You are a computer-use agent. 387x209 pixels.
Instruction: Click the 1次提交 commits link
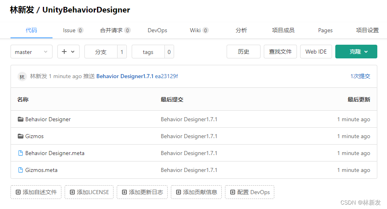(x=360, y=77)
